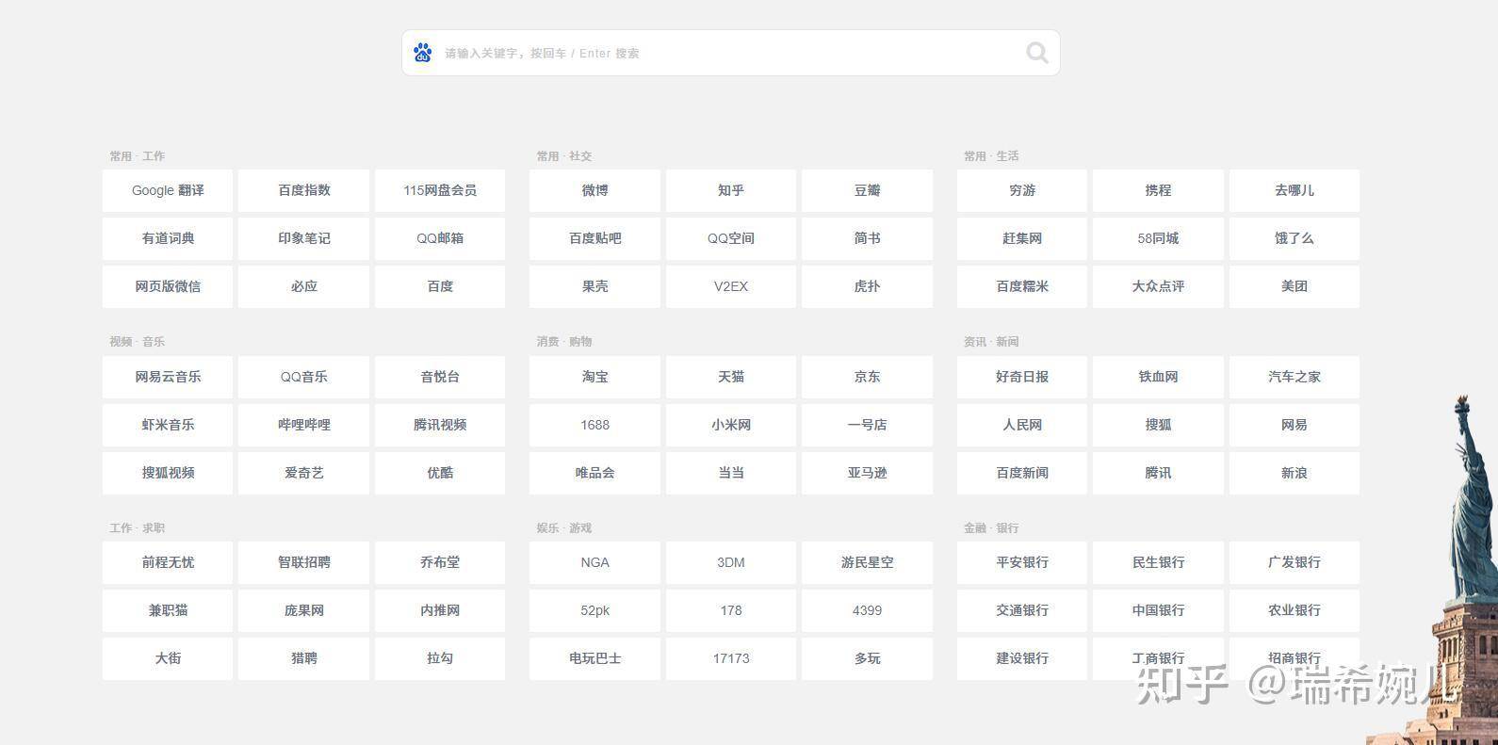Open 去哪儿 tile
This screenshot has width=1498, height=745.
pyautogui.click(x=1294, y=190)
